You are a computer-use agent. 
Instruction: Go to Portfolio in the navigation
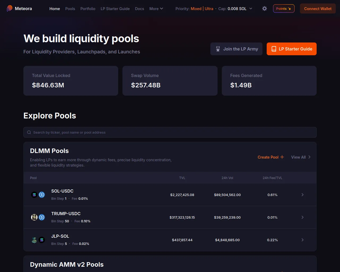tap(88, 8)
